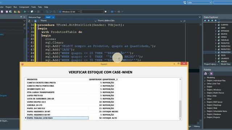Click the Form1 grid scrollbar down arrow
The width and height of the screenshot is (232, 130).
[x=180, y=119]
